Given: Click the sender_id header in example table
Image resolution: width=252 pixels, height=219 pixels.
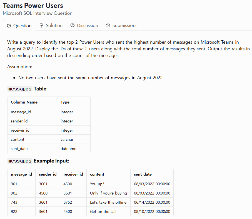Looking at the screenshot, I should point(48,174).
